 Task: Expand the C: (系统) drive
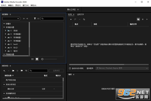click(6, 31)
